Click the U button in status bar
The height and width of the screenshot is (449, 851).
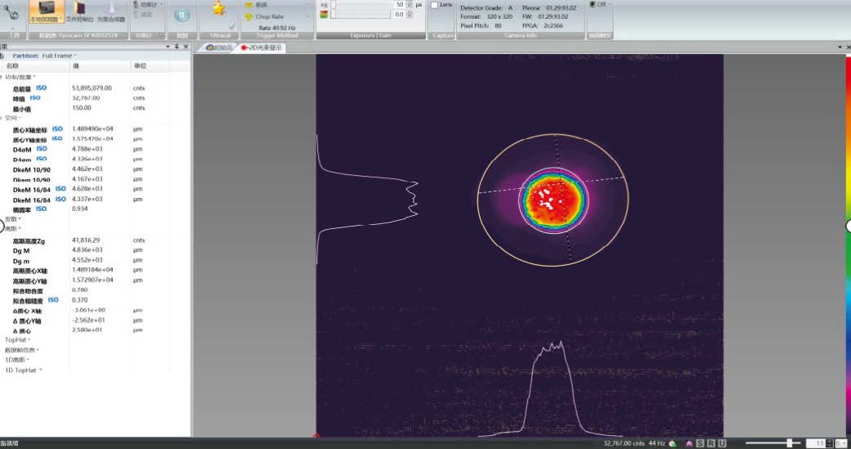click(x=722, y=443)
